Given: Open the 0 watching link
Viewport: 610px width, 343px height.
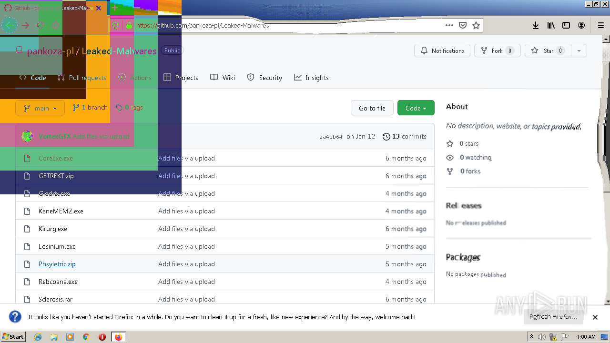Looking at the screenshot, I should coord(476,157).
